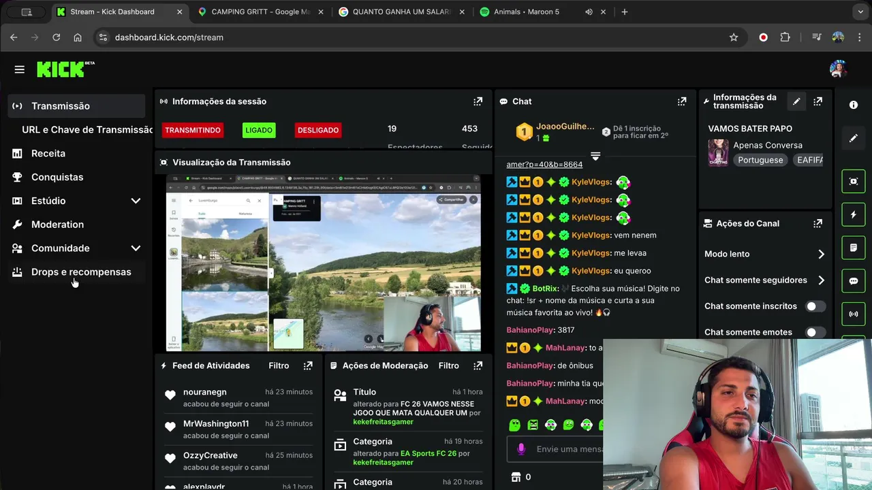Click MrWashington11 in the activity feed

pyautogui.click(x=216, y=424)
